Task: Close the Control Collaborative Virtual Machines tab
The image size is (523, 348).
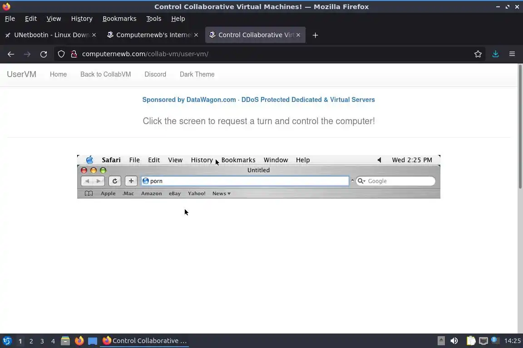Action: pos(298,35)
